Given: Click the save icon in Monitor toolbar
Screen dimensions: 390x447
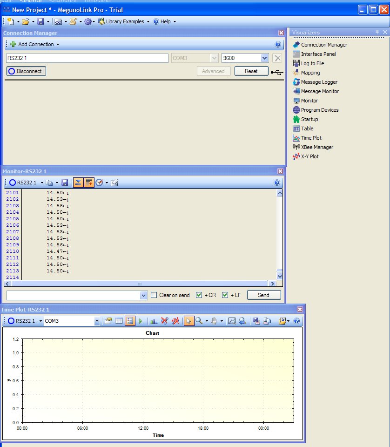Looking at the screenshot, I should point(65,183).
